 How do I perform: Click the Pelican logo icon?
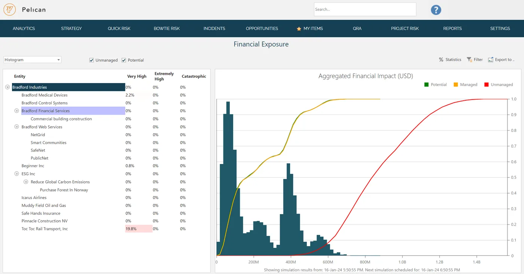coord(9,9)
